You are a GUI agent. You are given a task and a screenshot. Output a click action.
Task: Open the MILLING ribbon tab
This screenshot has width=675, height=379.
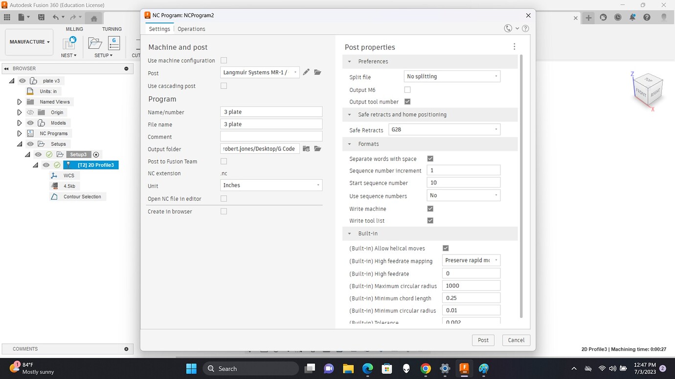(74, 29)
